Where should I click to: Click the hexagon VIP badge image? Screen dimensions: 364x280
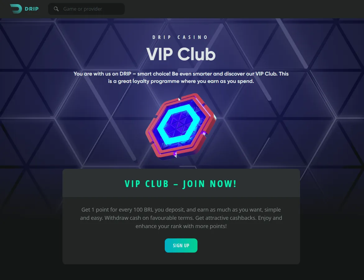click(x=181, y=126)
